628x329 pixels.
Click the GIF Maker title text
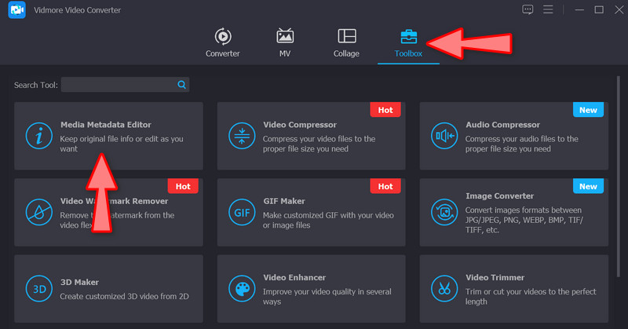(x=284, y=201)
